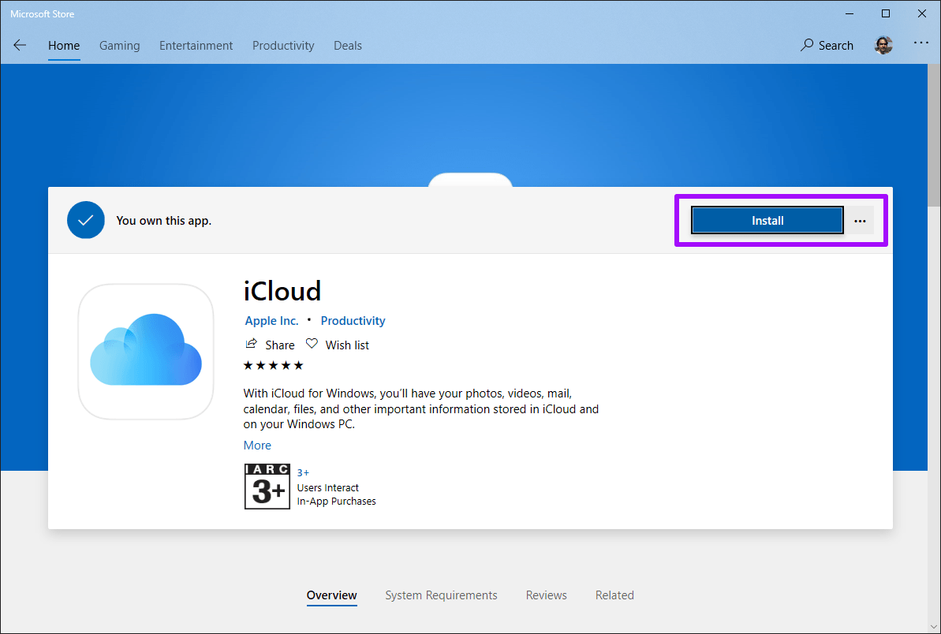Click the IARC 3+ rating badge
The width and height of the screenshot is (941, 634).
tap(267, 487)
